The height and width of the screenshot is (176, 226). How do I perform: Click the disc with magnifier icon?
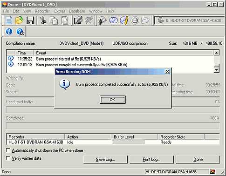(103, 20)
